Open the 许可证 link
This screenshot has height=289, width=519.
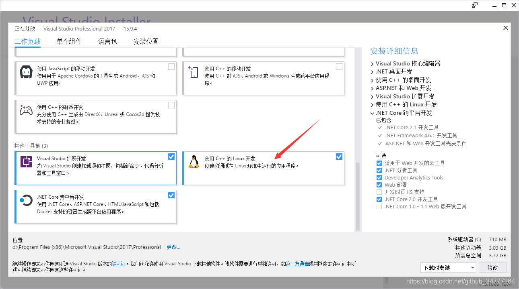[x=119, y=264]
